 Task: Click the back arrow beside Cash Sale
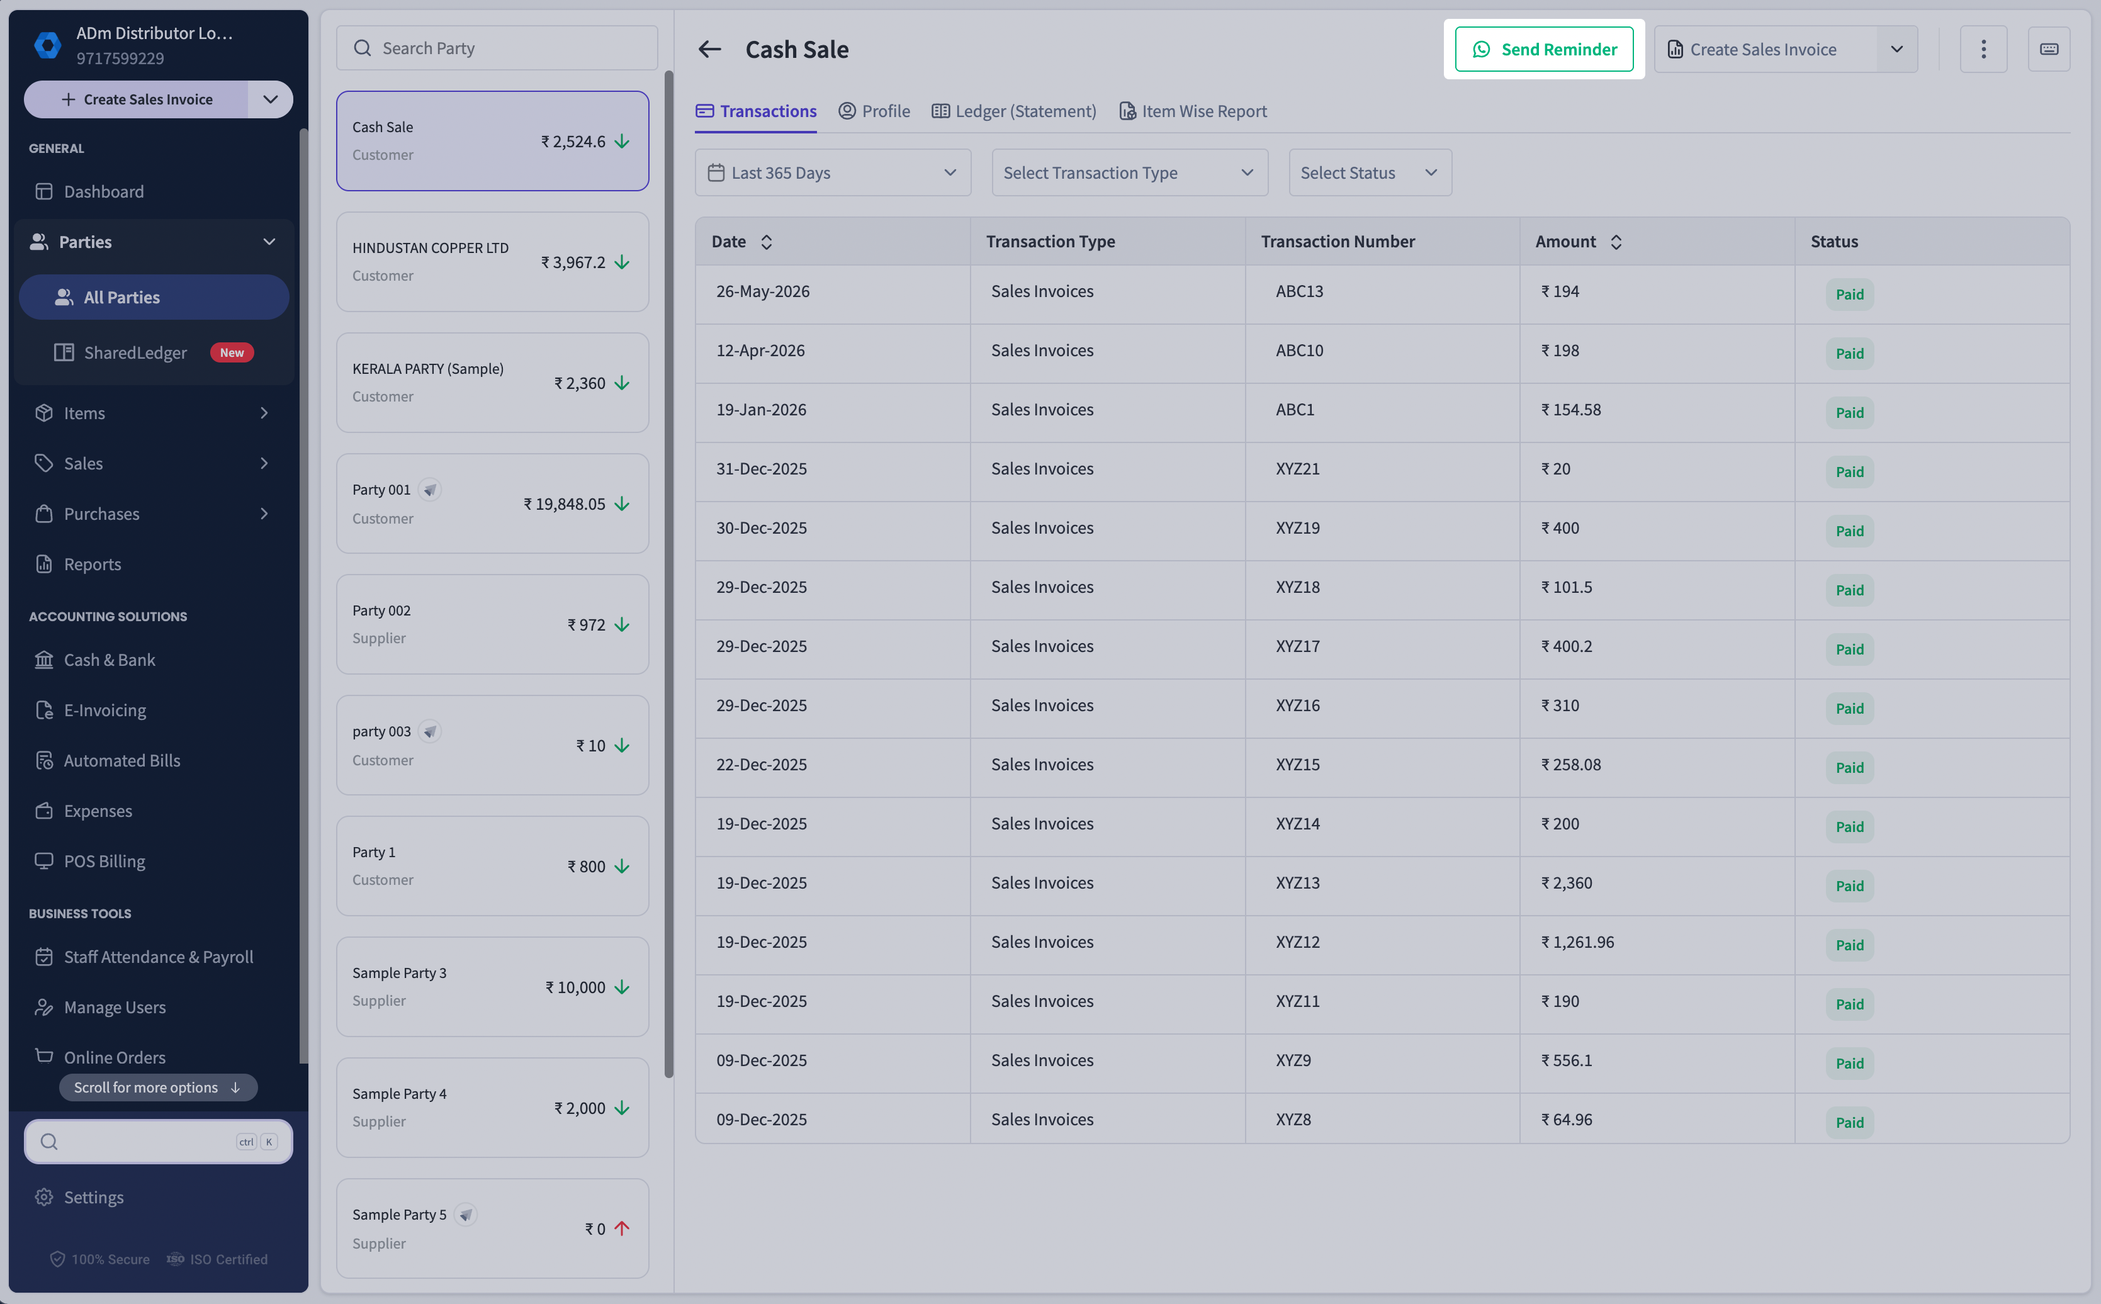[x=709, y=49]
